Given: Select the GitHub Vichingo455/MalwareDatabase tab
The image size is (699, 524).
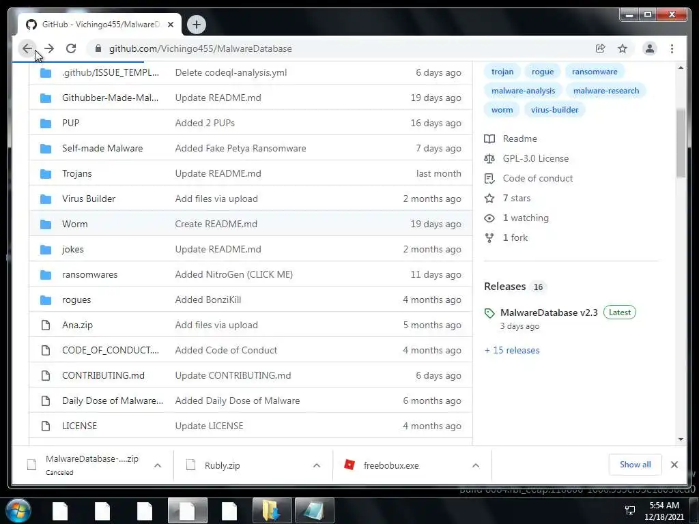Looking at the screenshot, I should (x=100, y=25).
